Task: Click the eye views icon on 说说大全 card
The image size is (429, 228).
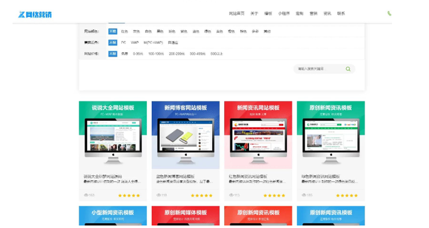Action: (x=85, y=195)
